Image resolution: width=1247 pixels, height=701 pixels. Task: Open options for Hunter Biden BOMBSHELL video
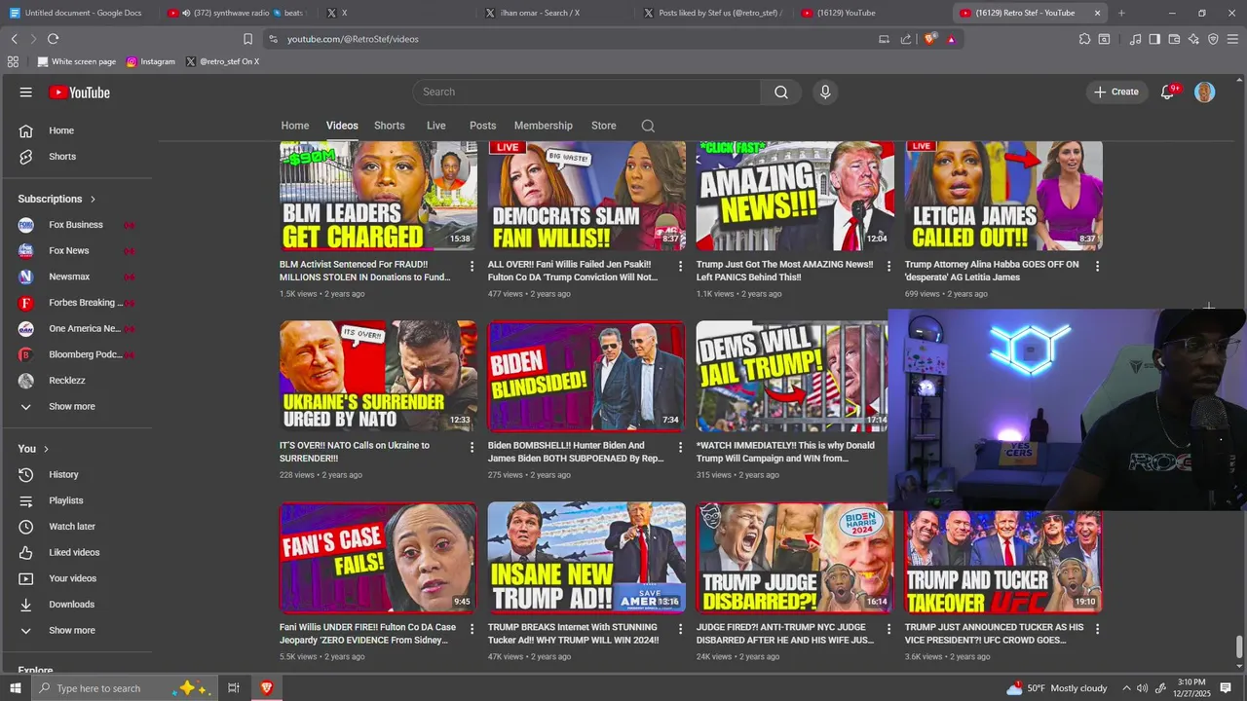pos(681,448)
